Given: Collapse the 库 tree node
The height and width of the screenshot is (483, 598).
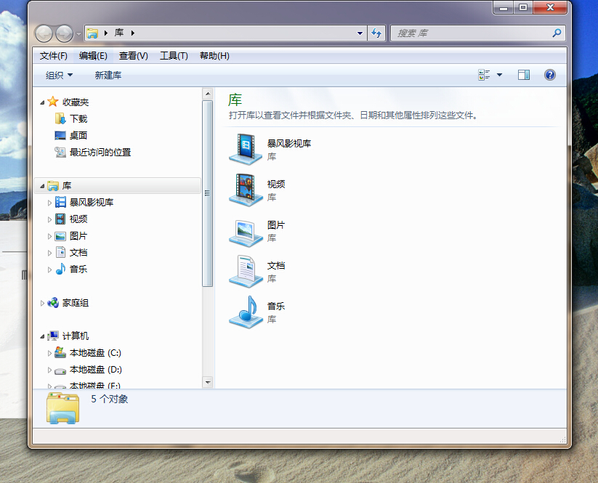Looking at the screenshot, I should (42, 186).
